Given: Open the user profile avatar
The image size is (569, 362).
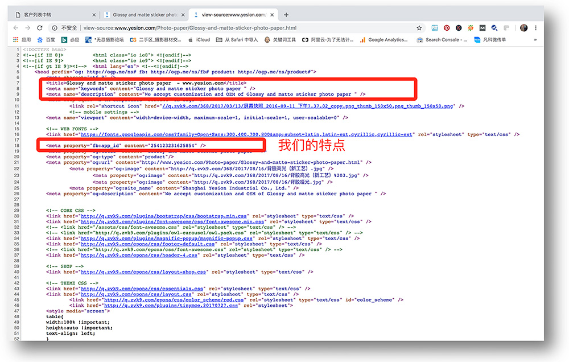Looking at the screenshot, I should (x=523, y=28).
